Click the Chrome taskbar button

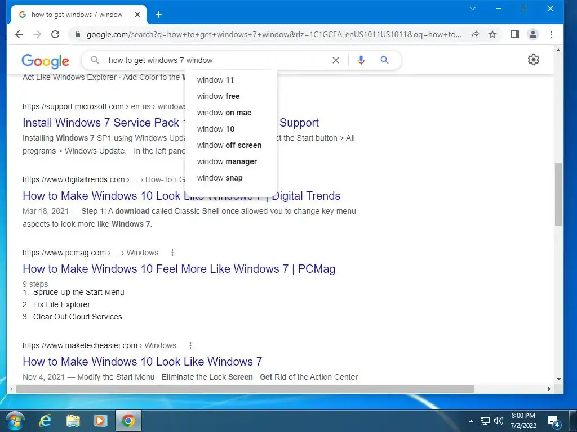coord(128,421)
